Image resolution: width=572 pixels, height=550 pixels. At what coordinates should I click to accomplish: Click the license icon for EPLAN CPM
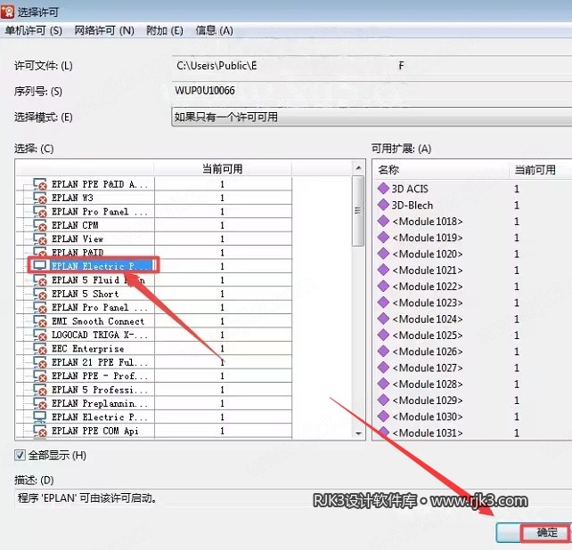click(x=40, y=225)
